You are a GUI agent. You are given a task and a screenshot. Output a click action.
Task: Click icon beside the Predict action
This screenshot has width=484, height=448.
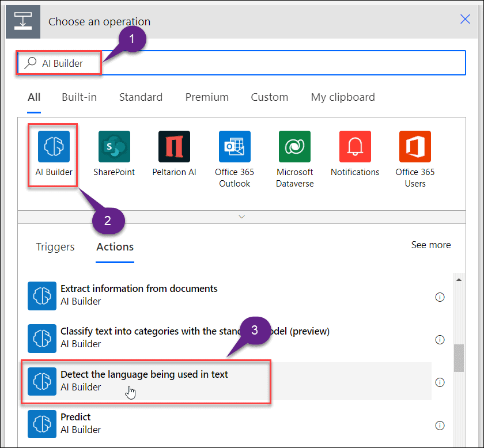click(42, 424)
